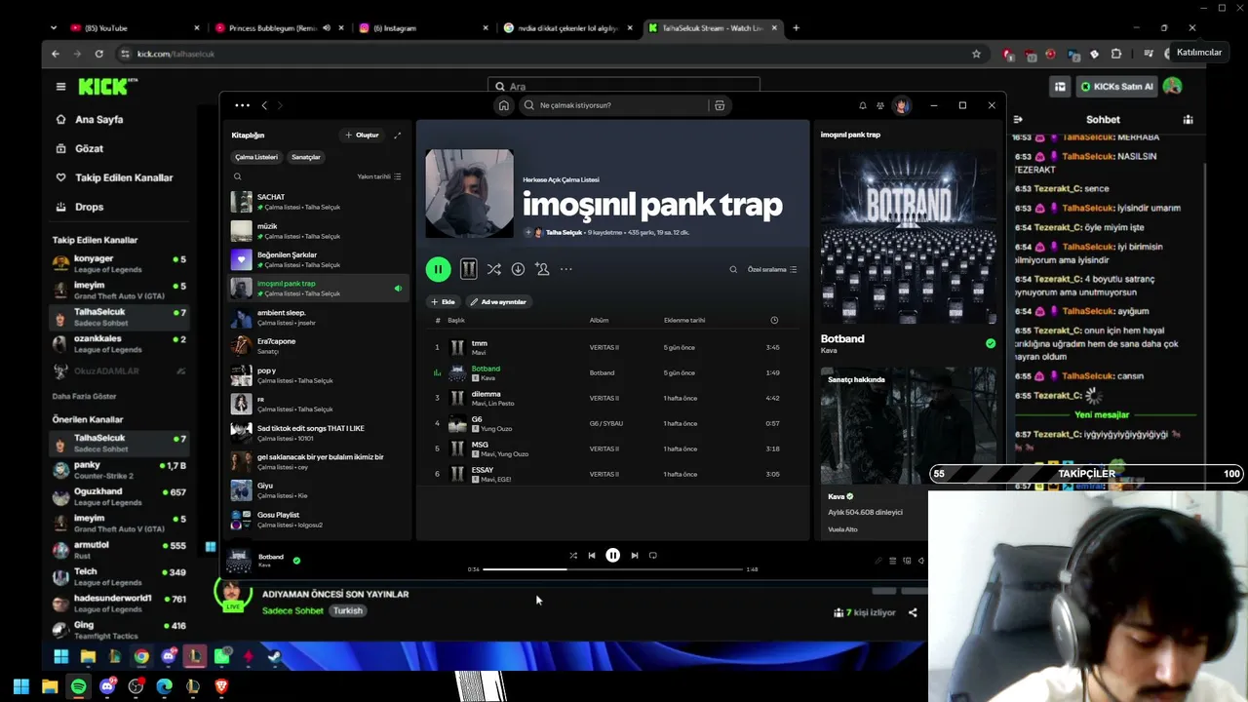Go to Spotify Home via house icon
The height and width of the screenshot is (702, 1248).
click(504, 105)
